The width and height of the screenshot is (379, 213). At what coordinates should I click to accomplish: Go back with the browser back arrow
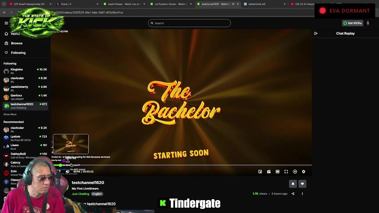coord(4,12)
